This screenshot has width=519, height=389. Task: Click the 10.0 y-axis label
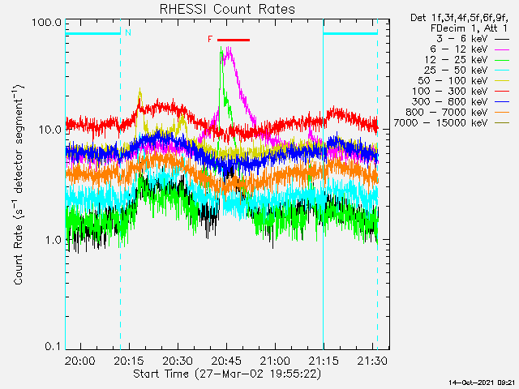[x=50, y=130]
